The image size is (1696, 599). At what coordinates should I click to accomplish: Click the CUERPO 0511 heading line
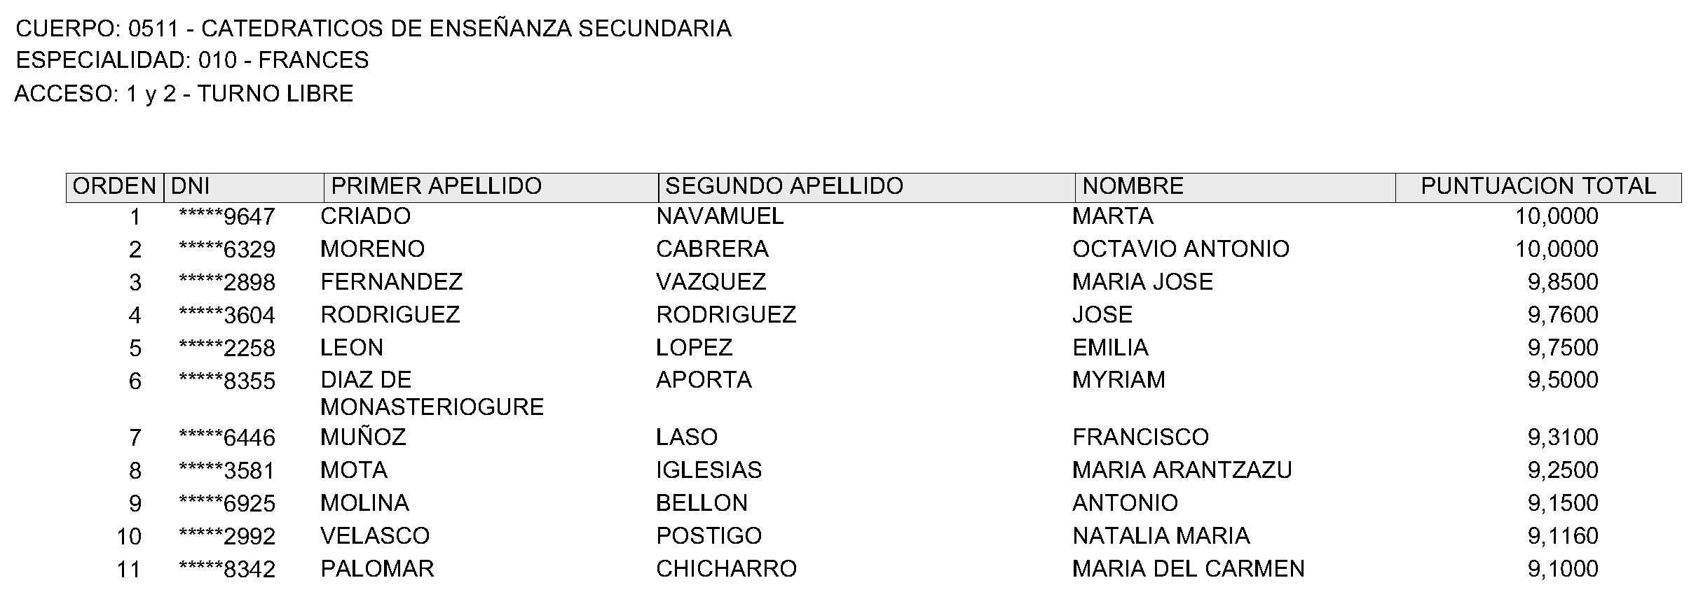point(374,29)
